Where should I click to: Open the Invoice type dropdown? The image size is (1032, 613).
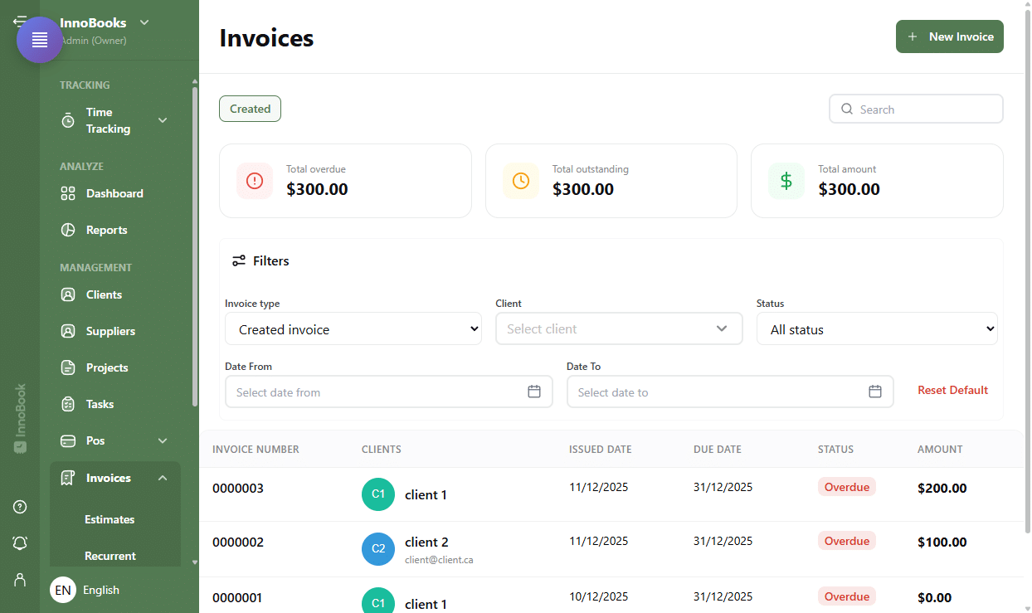[x=353, y=329]
